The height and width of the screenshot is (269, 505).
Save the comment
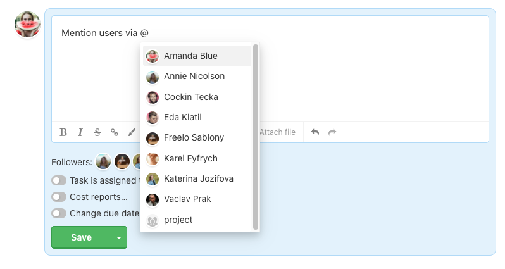pos(81,237)
